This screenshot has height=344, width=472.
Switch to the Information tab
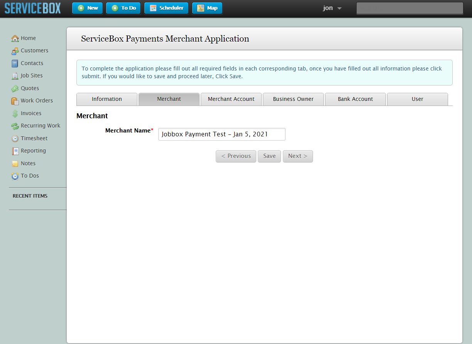tap(107, 99)
